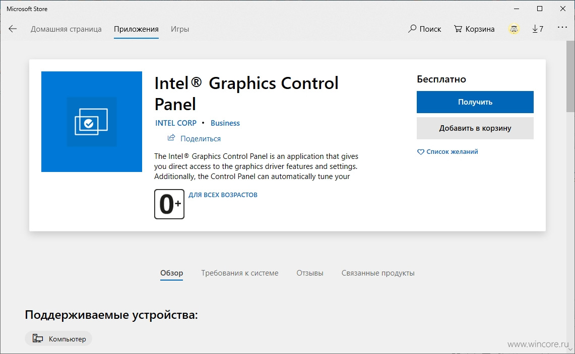Switch to the Отзывы tab
The width and height of the screenshot is (575, 354).
[x=310, y=273]
